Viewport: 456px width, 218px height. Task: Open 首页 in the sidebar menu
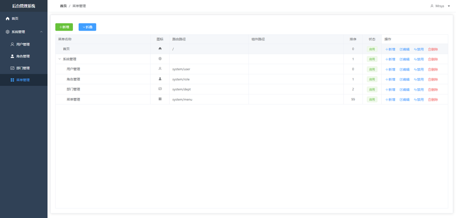[23, 19]
